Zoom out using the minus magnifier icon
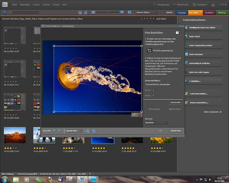This screenshot has width=229, height=183. point(59,131)
